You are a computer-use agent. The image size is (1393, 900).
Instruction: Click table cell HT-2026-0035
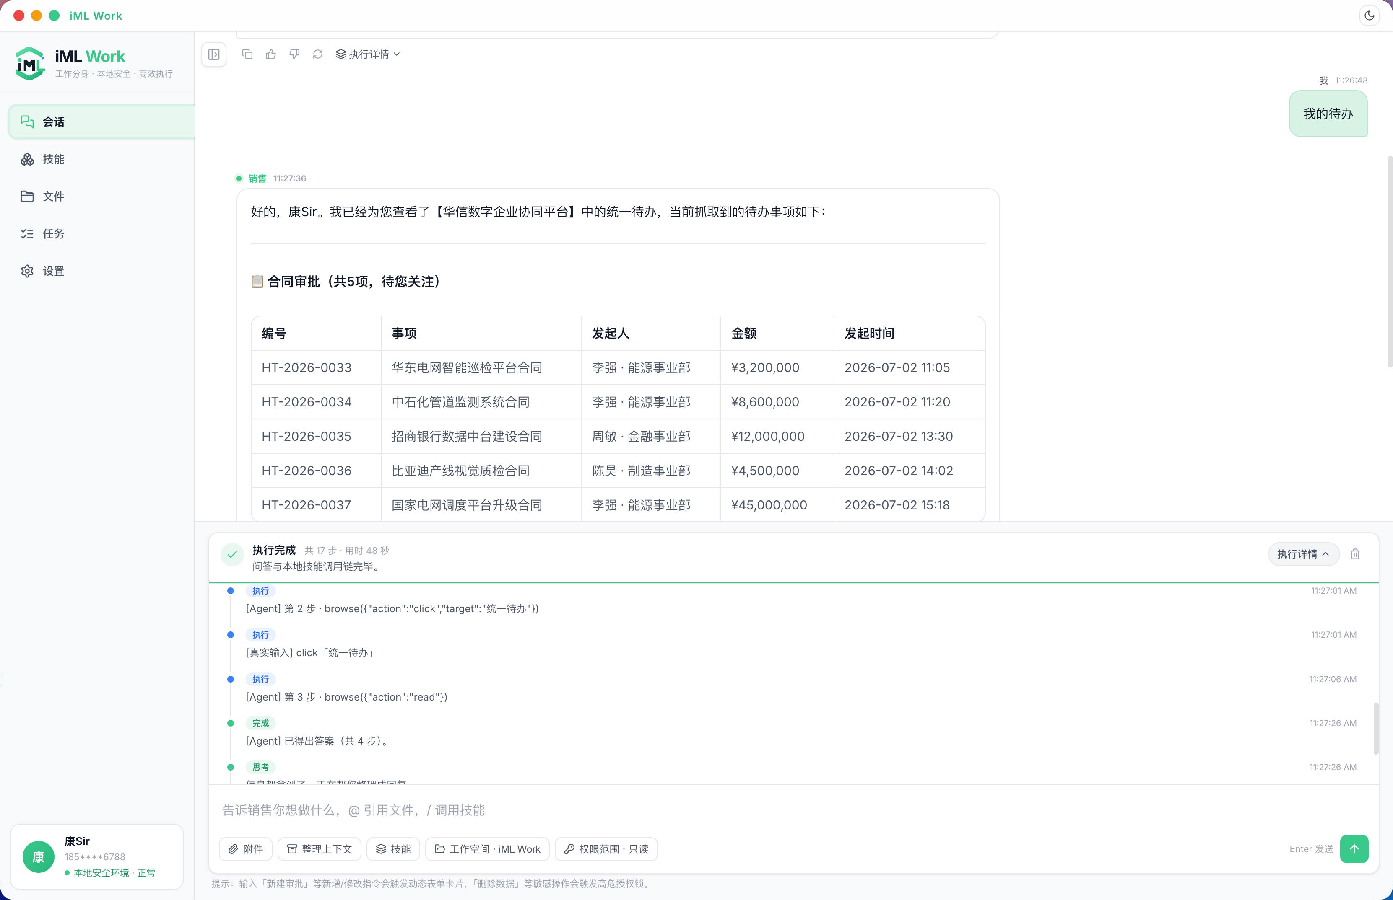(316, 436)
